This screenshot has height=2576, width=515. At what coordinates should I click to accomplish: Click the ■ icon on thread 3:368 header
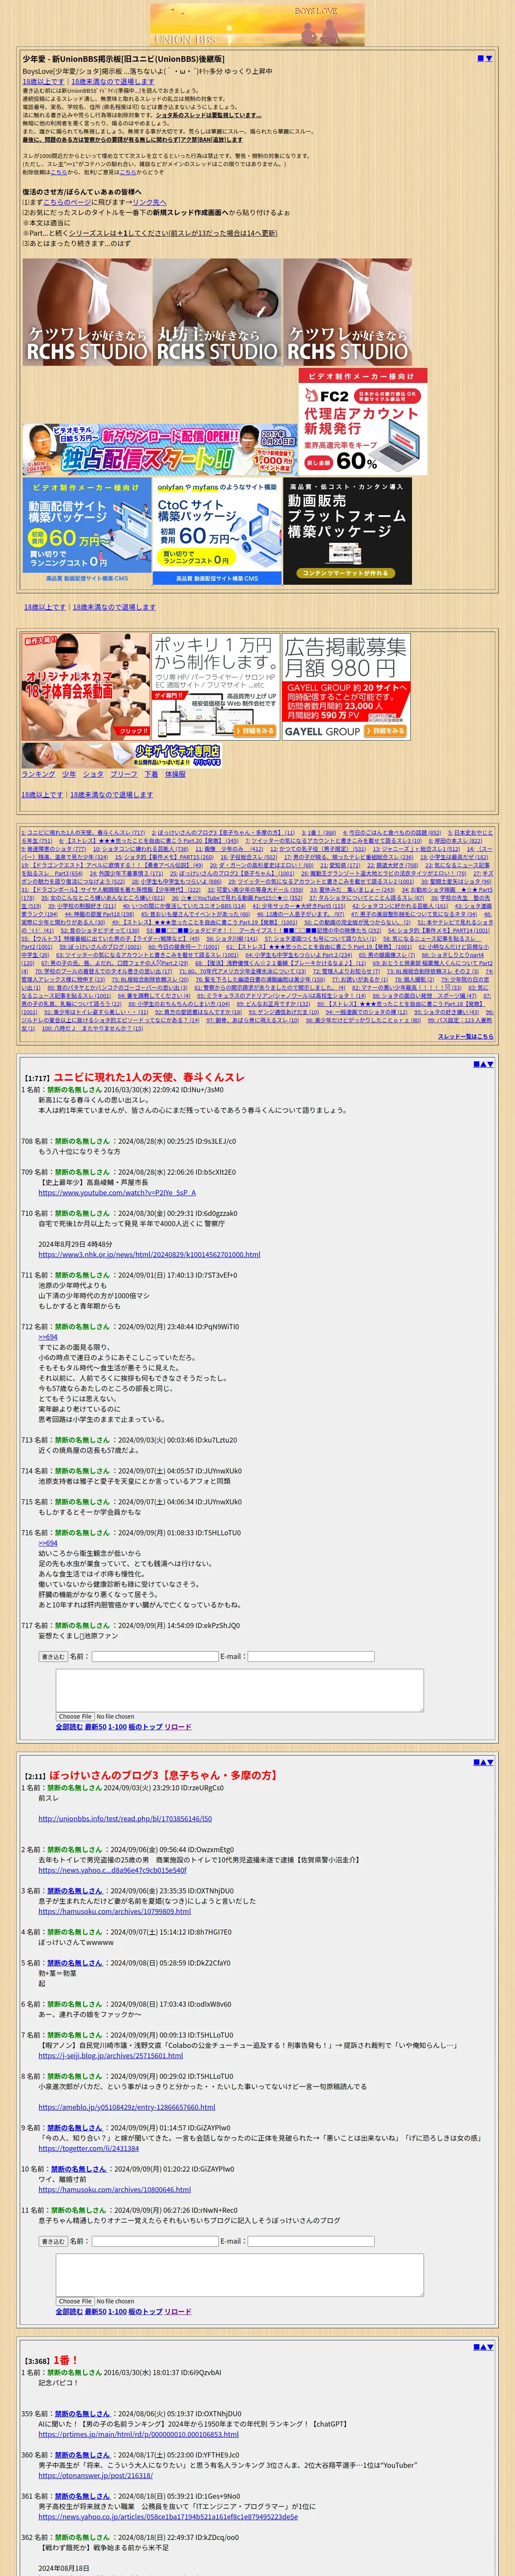(x=476, y=2347)
